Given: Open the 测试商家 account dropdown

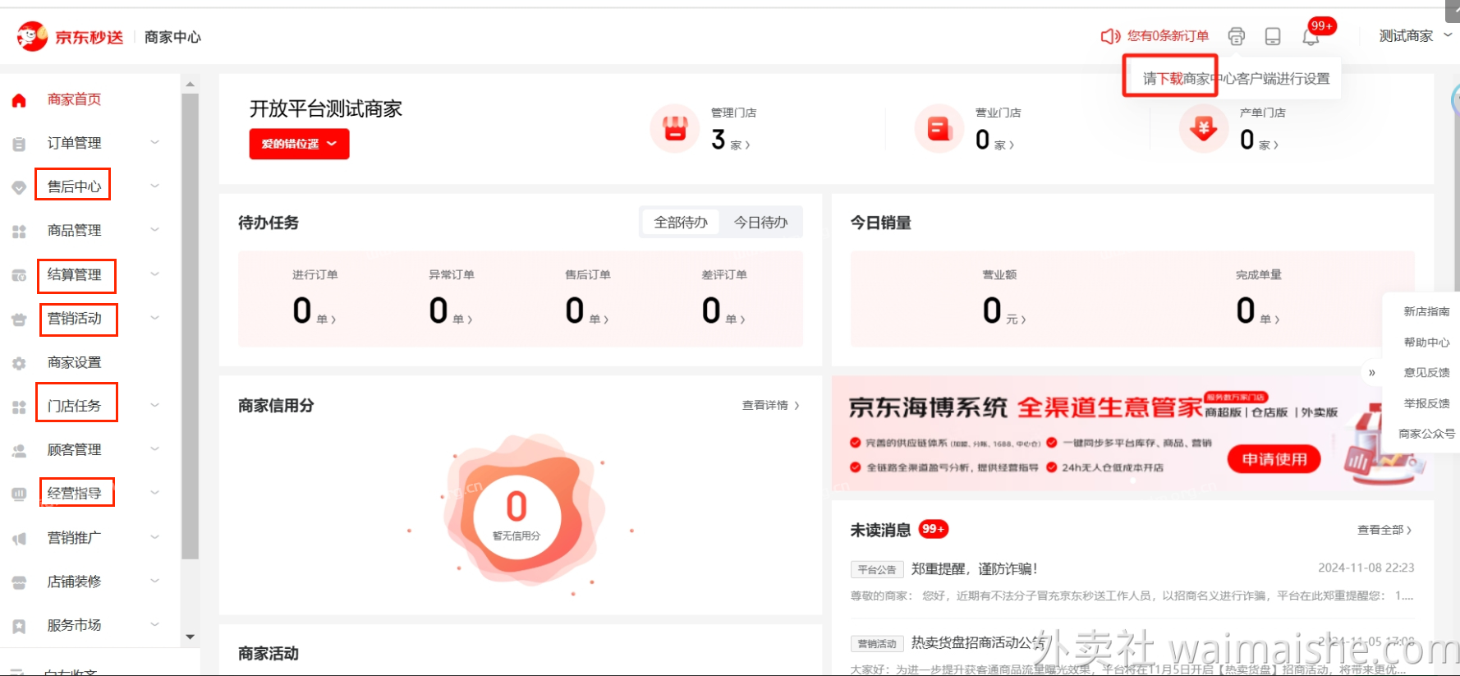Looking at the screenshot, I should [1416, 36].
